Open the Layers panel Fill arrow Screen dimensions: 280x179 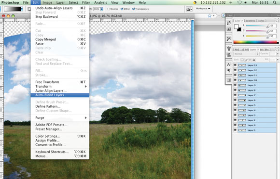tap(278, 60)
